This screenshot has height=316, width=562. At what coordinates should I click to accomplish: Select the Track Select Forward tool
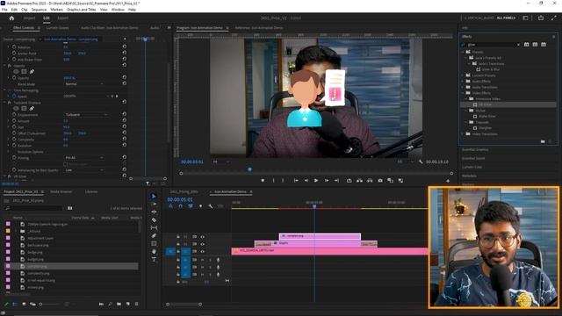[x=154, y=205]
